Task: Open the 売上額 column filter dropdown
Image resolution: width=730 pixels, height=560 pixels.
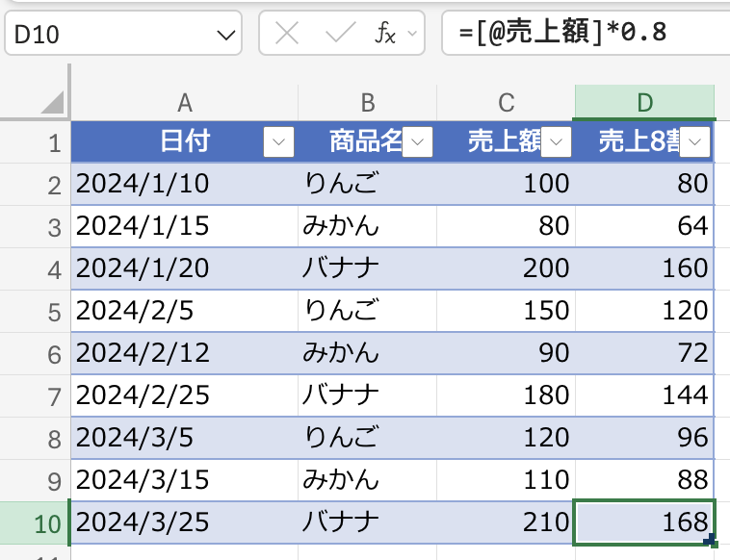Action: 557,143
